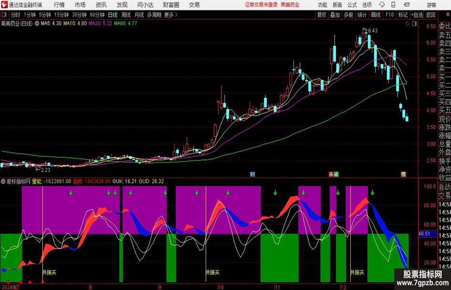
Task: Open the round settings icon beside 莱美药业(日线)
Action: [x=37, y=23]
